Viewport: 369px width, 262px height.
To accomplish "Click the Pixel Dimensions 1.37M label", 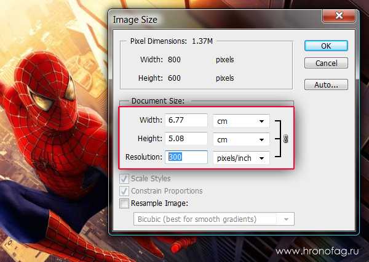I will click(172, 41).
